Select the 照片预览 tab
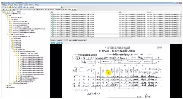This screenshot has height=99, width=183. point(66,40)
